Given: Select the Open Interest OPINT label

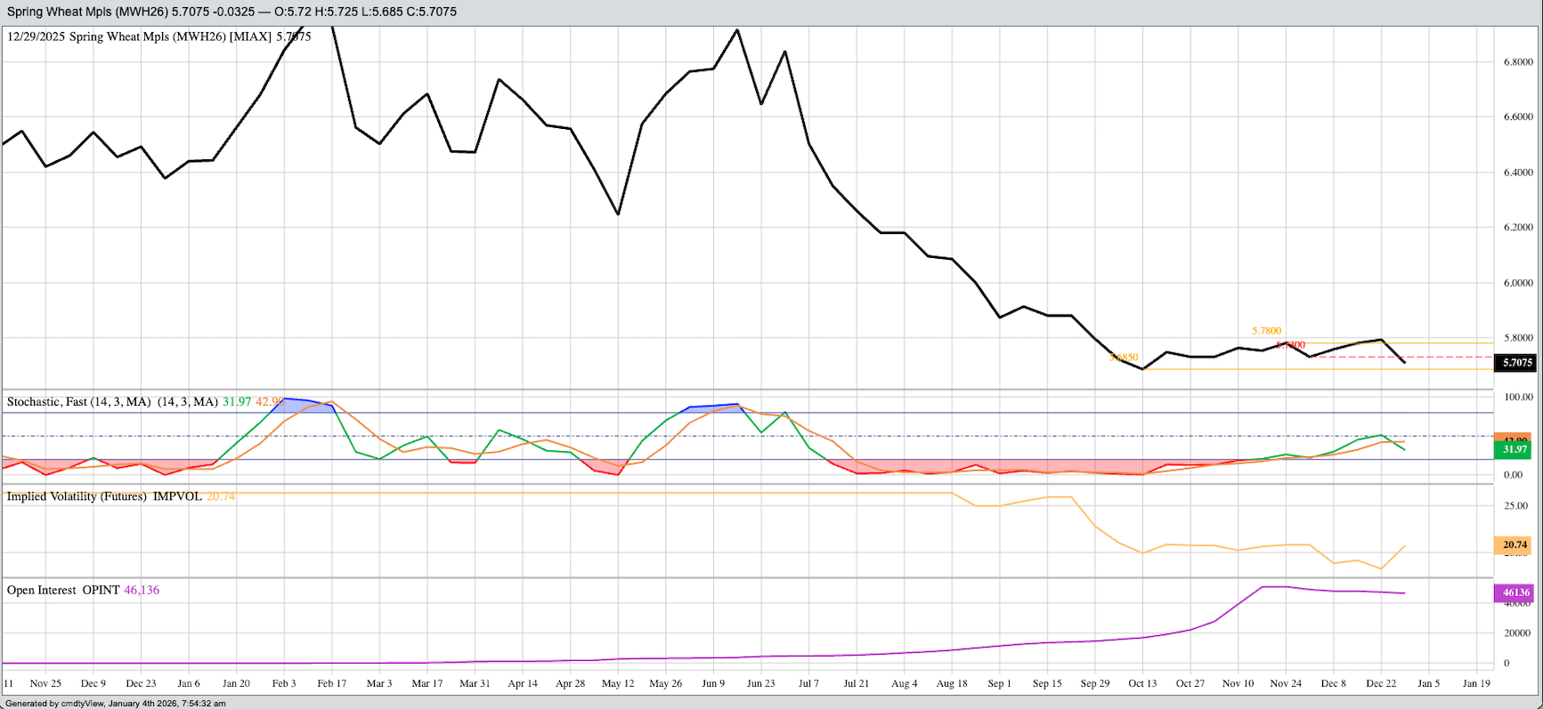Looking at the screenshot, I should pyautogui.click(x=63, y=590).
